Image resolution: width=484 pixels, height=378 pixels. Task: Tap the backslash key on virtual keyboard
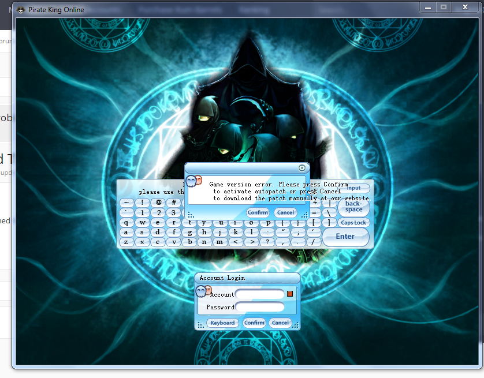pos(329,212)
